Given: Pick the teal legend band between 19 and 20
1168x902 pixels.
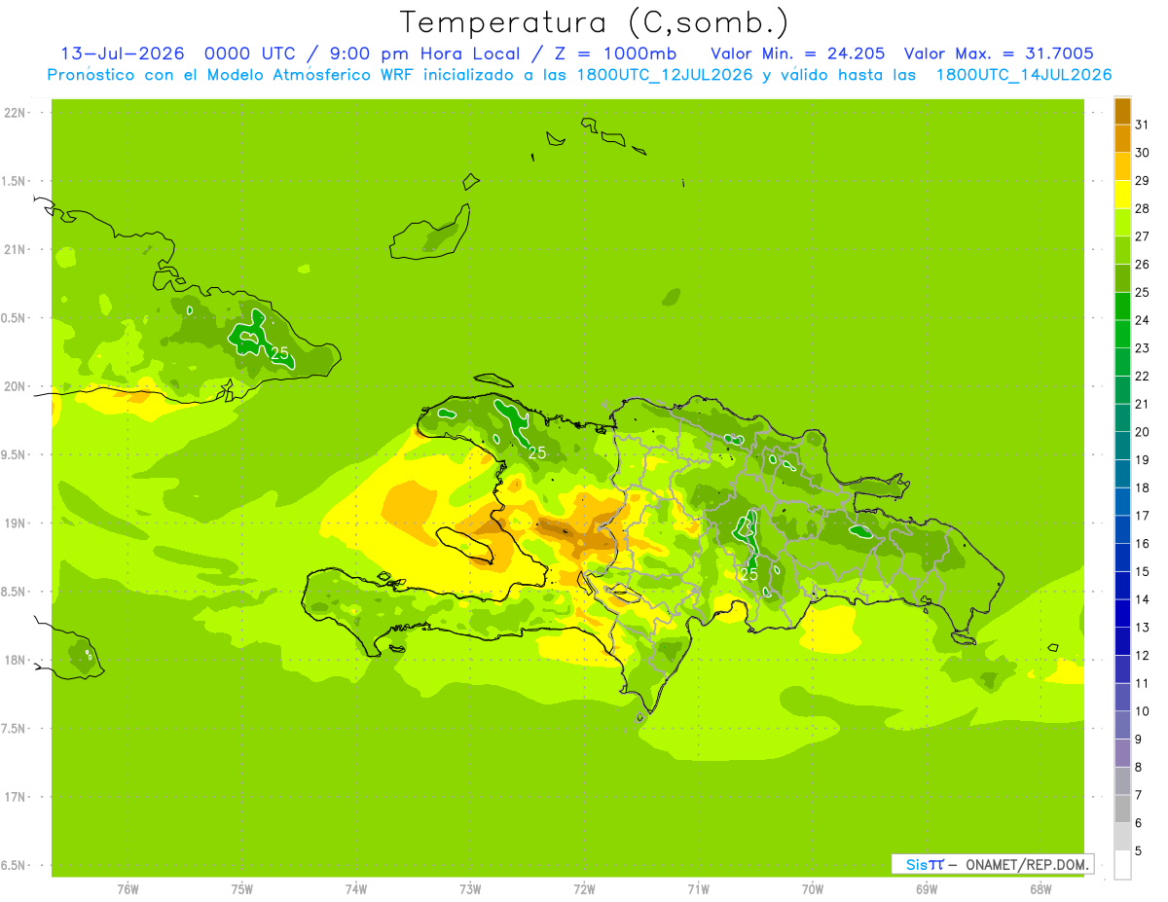Looking at the screenshot, I should pyautogui.click(x=1122, y=446).
